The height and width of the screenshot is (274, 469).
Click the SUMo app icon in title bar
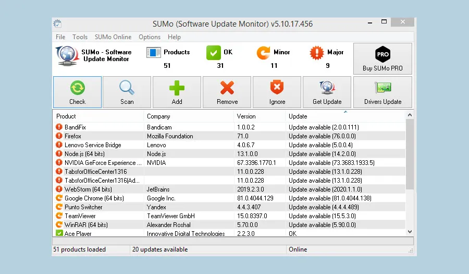[x=57, y=23]
